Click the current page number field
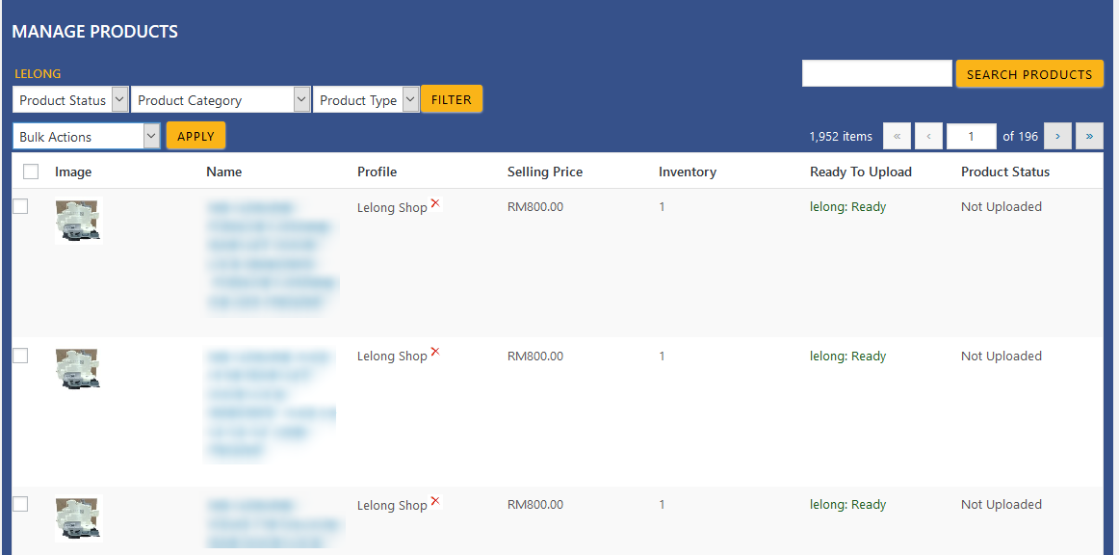 (972, 136)
